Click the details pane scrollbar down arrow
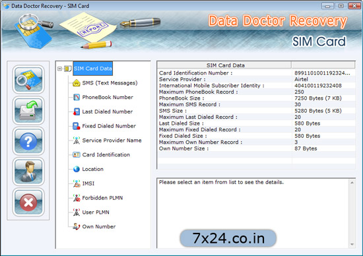 [x=352, y=244]
